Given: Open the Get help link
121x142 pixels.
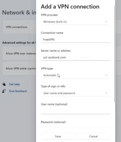Looking at the screenshot, I should 14,84.
